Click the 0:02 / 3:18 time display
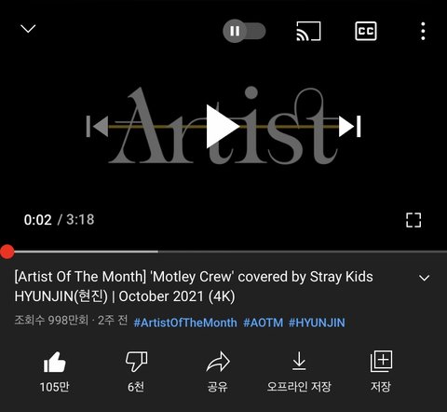 (x=59, y=220)
